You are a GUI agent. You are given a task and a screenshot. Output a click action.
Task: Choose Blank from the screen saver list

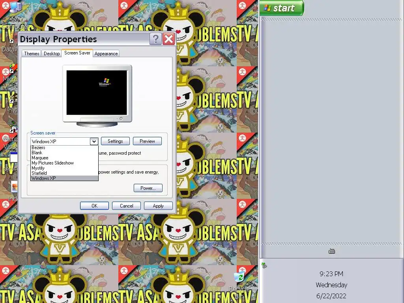(x=64, y=153)
